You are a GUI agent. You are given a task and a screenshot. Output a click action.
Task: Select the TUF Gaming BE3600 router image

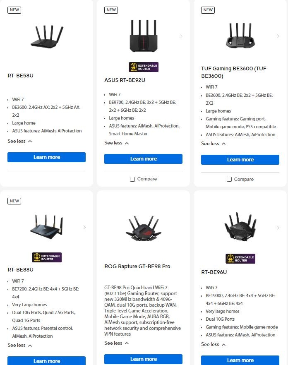tap(240, 36)
